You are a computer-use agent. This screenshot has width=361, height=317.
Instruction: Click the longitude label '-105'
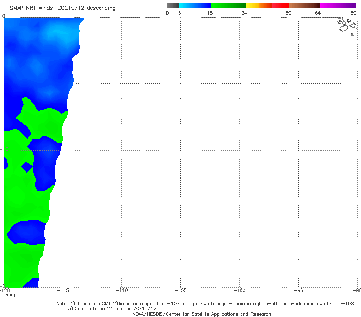(x=180, y=290)
